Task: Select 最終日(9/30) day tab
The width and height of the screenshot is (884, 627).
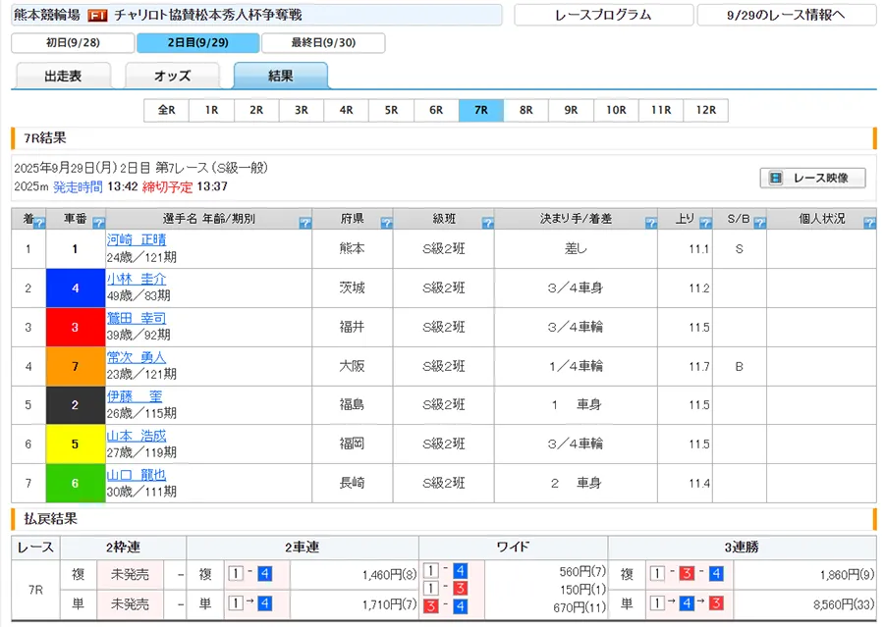Action: [323, 43]
